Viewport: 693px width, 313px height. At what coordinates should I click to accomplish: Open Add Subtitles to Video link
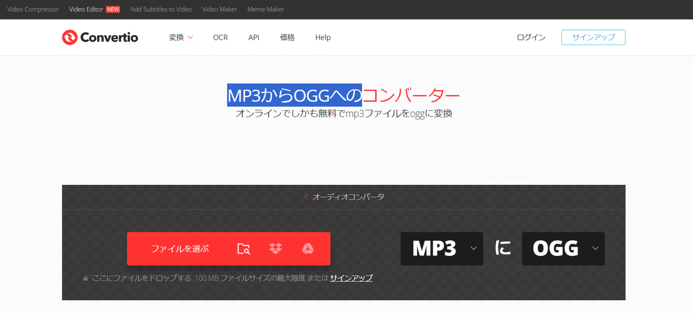(161, 9)
